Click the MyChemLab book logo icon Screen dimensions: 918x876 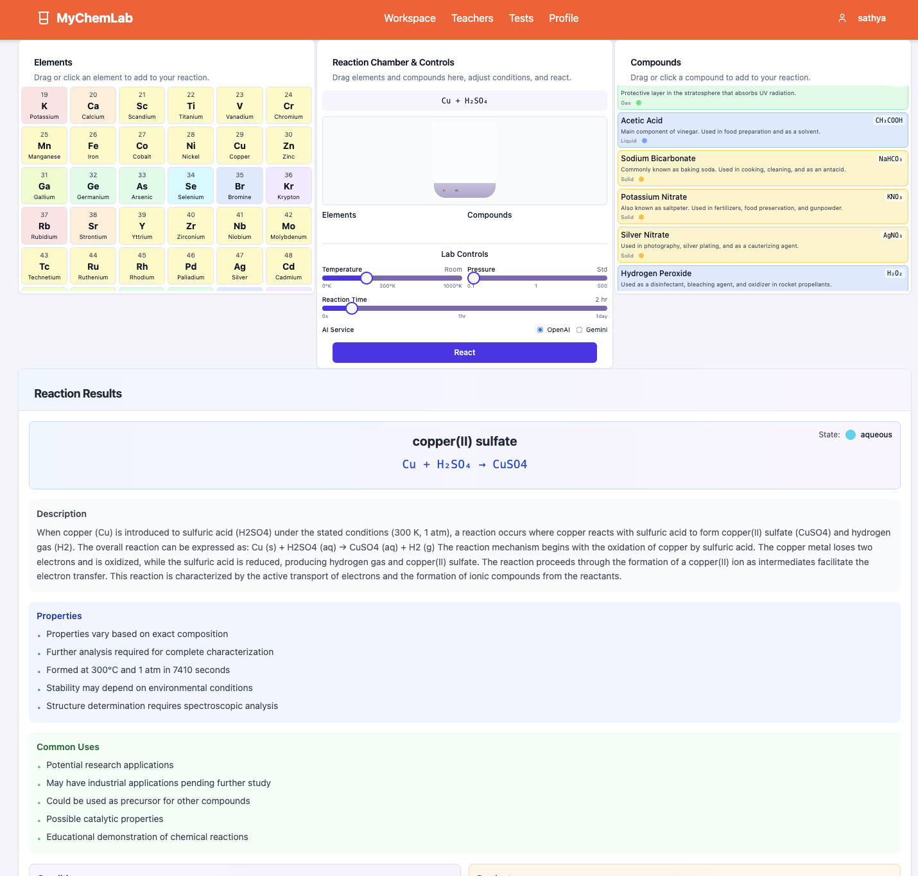[x=43, y=18]
